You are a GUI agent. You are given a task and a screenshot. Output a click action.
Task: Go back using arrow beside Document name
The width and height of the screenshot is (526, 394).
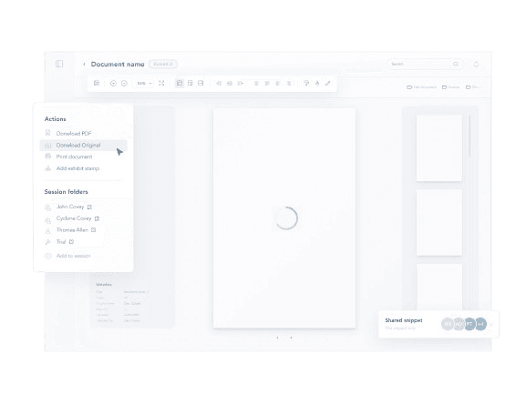(x=84, y=64)
